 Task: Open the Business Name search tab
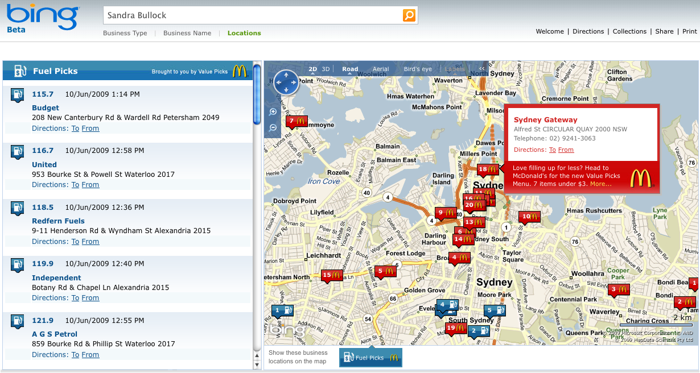(187, 33)
